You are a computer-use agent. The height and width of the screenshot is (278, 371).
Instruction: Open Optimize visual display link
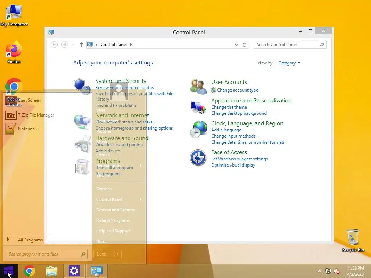coord(233,165)
